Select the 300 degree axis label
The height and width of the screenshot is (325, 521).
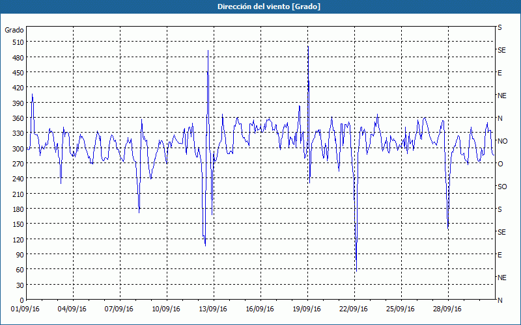click(x=18, y=149)
